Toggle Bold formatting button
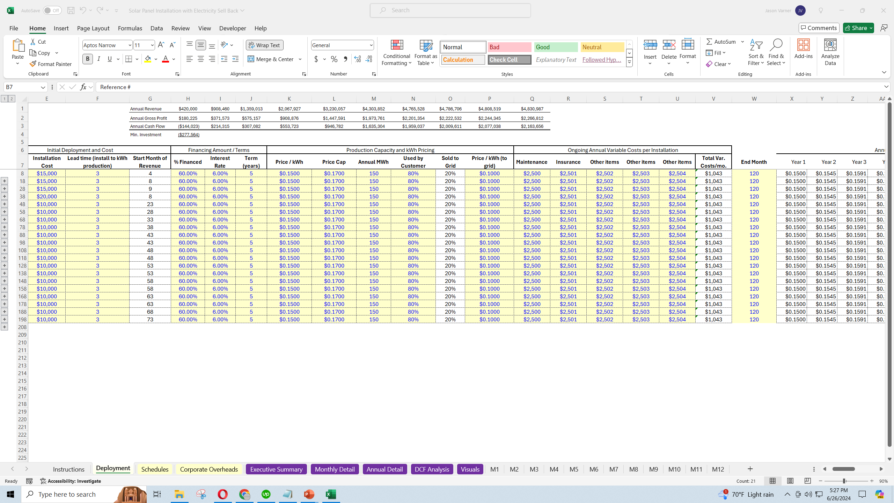 [88, 59]
